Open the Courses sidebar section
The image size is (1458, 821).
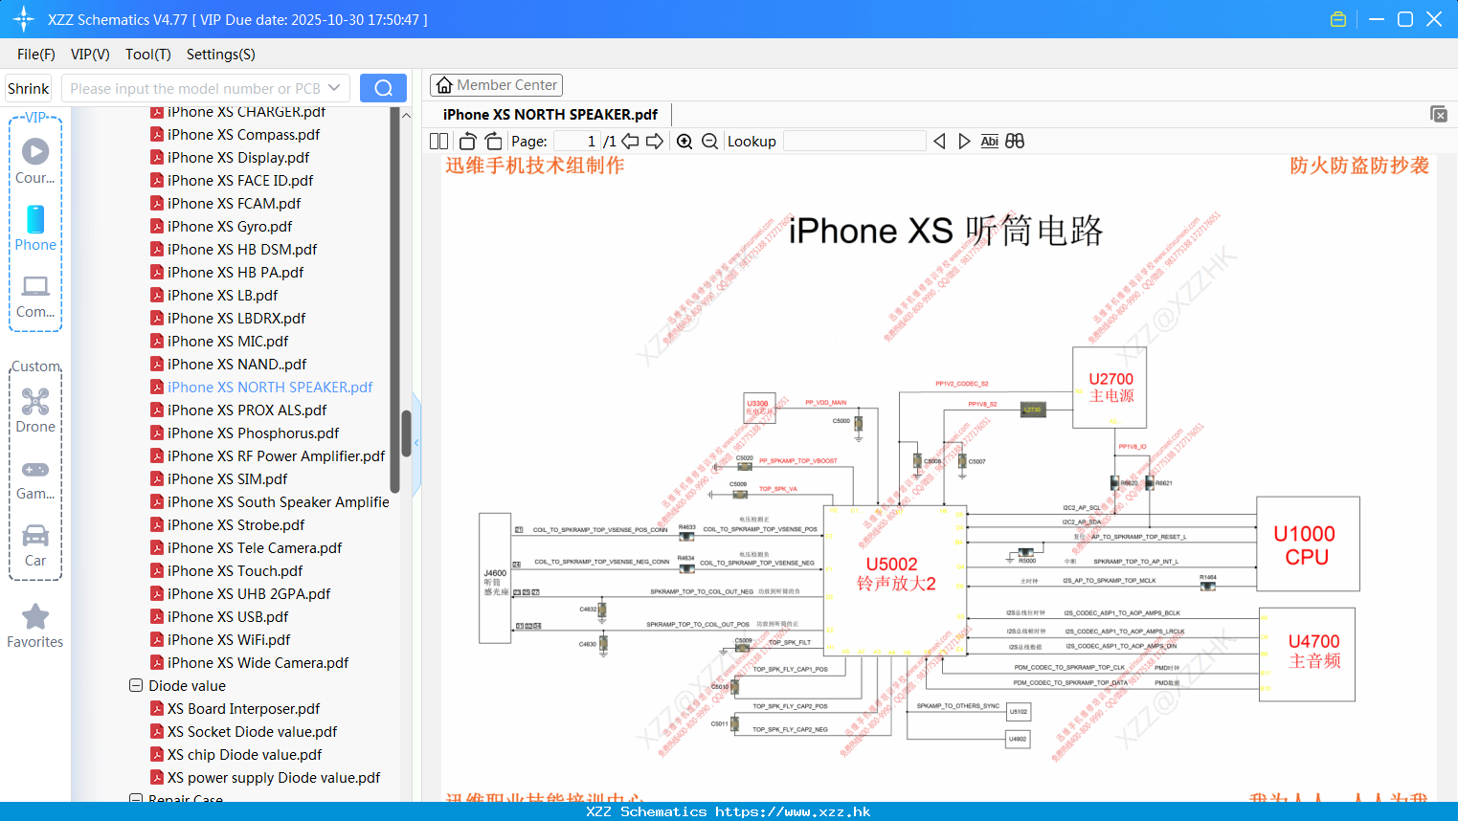click(35, 162)
